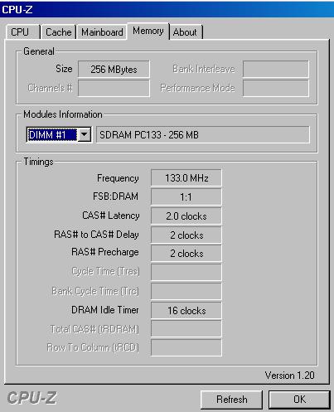Click the SDRAM PC133 - 256 MB field
334x412 pixels.
[x=203, y=135]
